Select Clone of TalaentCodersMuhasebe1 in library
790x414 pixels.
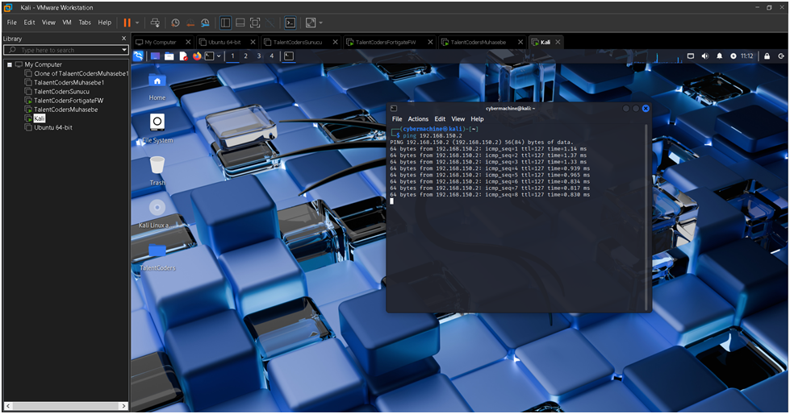click(x=81, y=73)
